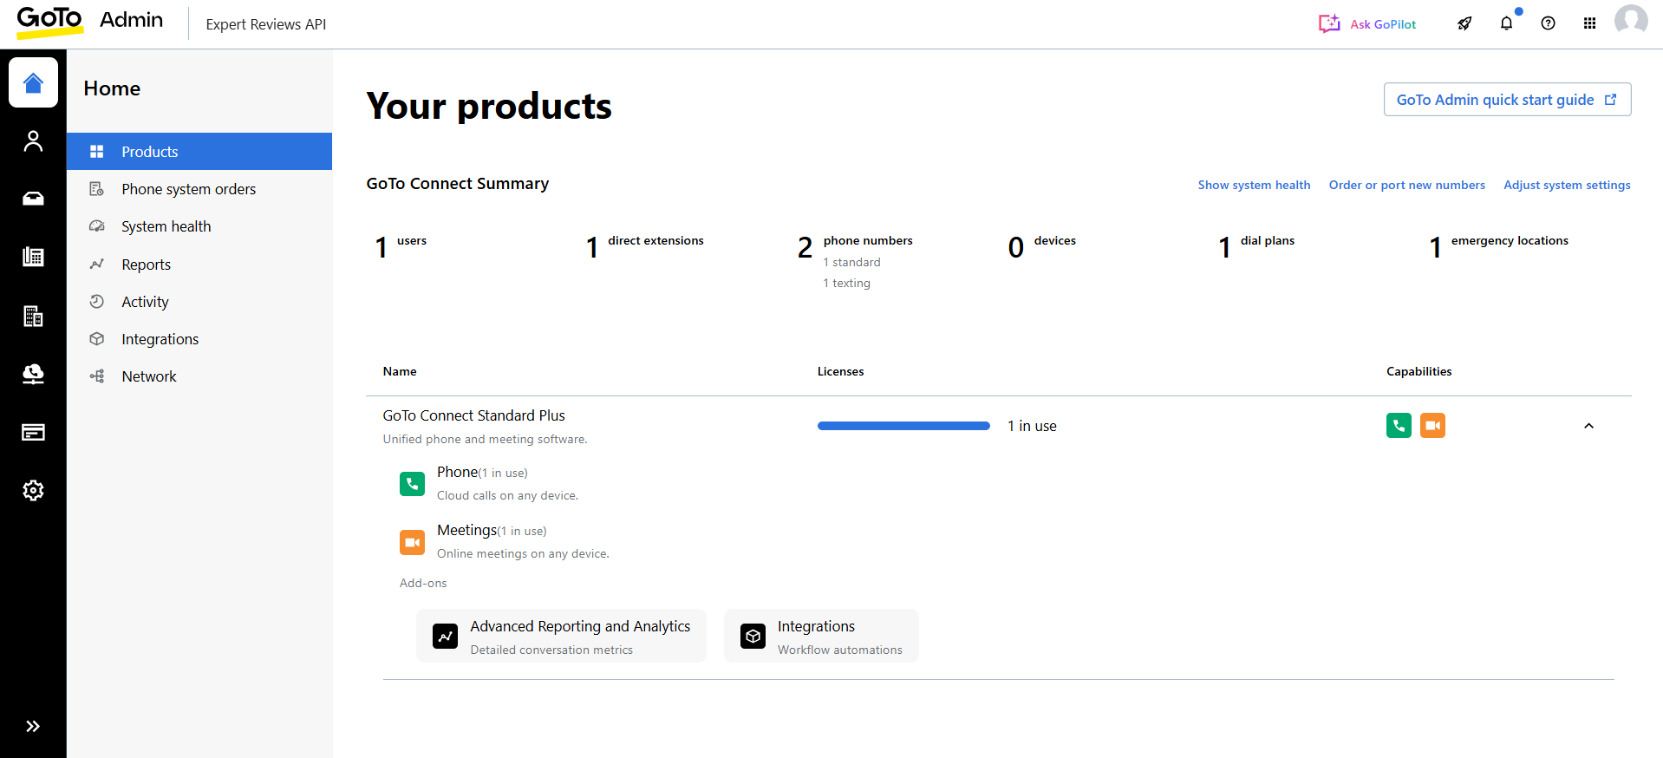Click the System health gauge icon
1663x758 pixels.
click(97, 226)
